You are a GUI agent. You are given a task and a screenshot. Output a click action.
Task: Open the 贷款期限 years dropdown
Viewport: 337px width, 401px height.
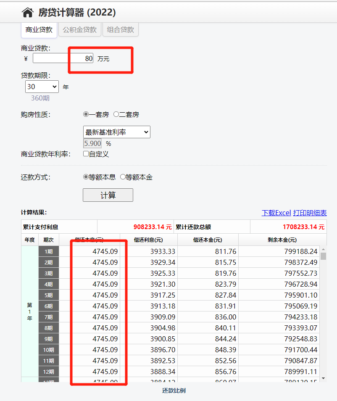pyautogui.click(x=42, y=87)
